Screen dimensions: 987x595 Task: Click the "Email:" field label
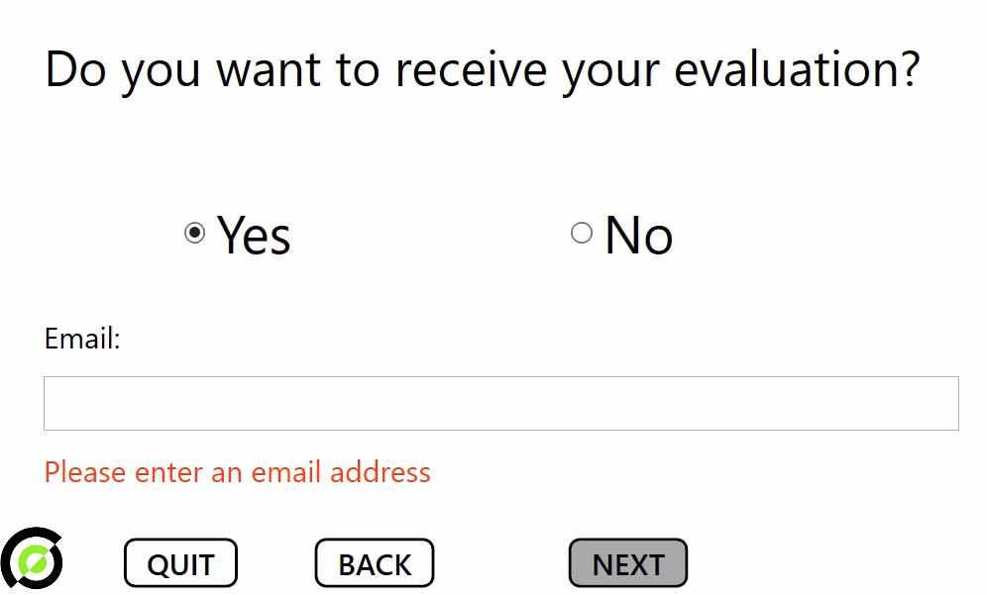tap(82, 339)
